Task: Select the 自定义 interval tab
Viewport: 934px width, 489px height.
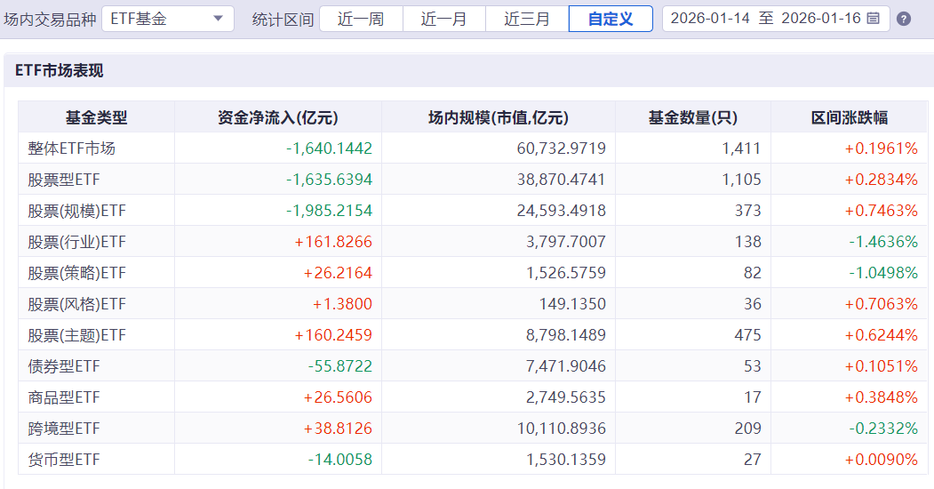Action: [x=611, y=19]
